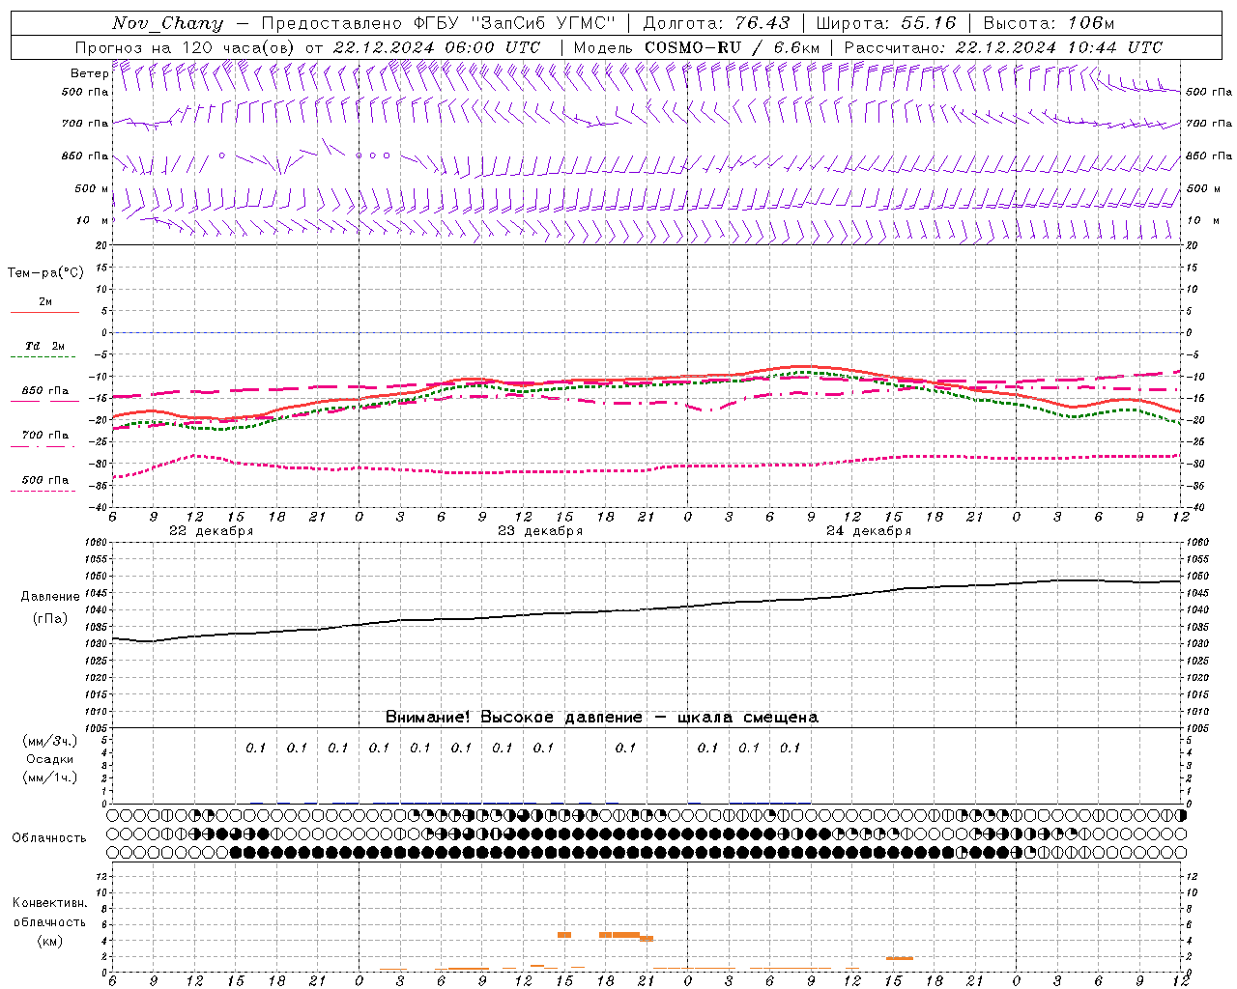
Task: Click the orange convective bar on 24 декабря at 15
Action: coord(900,958)
